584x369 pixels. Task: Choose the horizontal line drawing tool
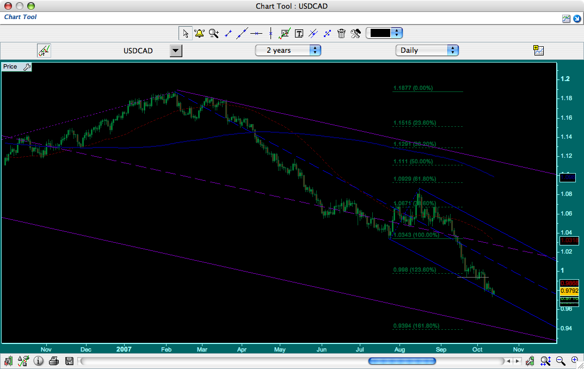[256, 33]
